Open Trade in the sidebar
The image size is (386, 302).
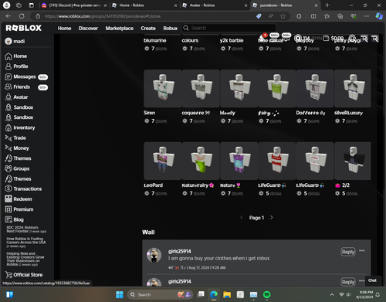(15, 138)
